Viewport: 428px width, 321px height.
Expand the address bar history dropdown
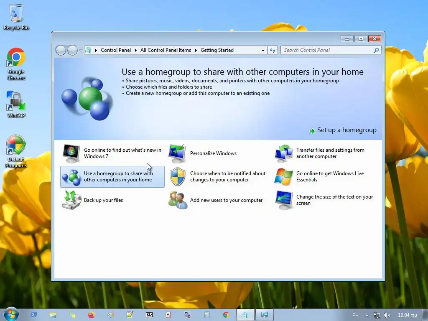click(263, 50)
